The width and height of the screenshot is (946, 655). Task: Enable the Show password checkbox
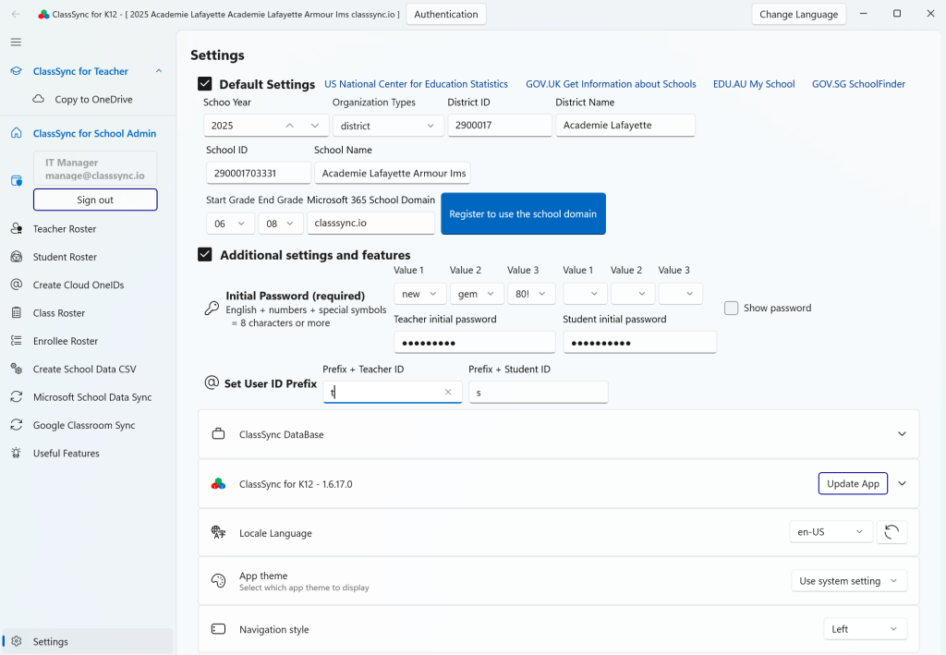732,309
